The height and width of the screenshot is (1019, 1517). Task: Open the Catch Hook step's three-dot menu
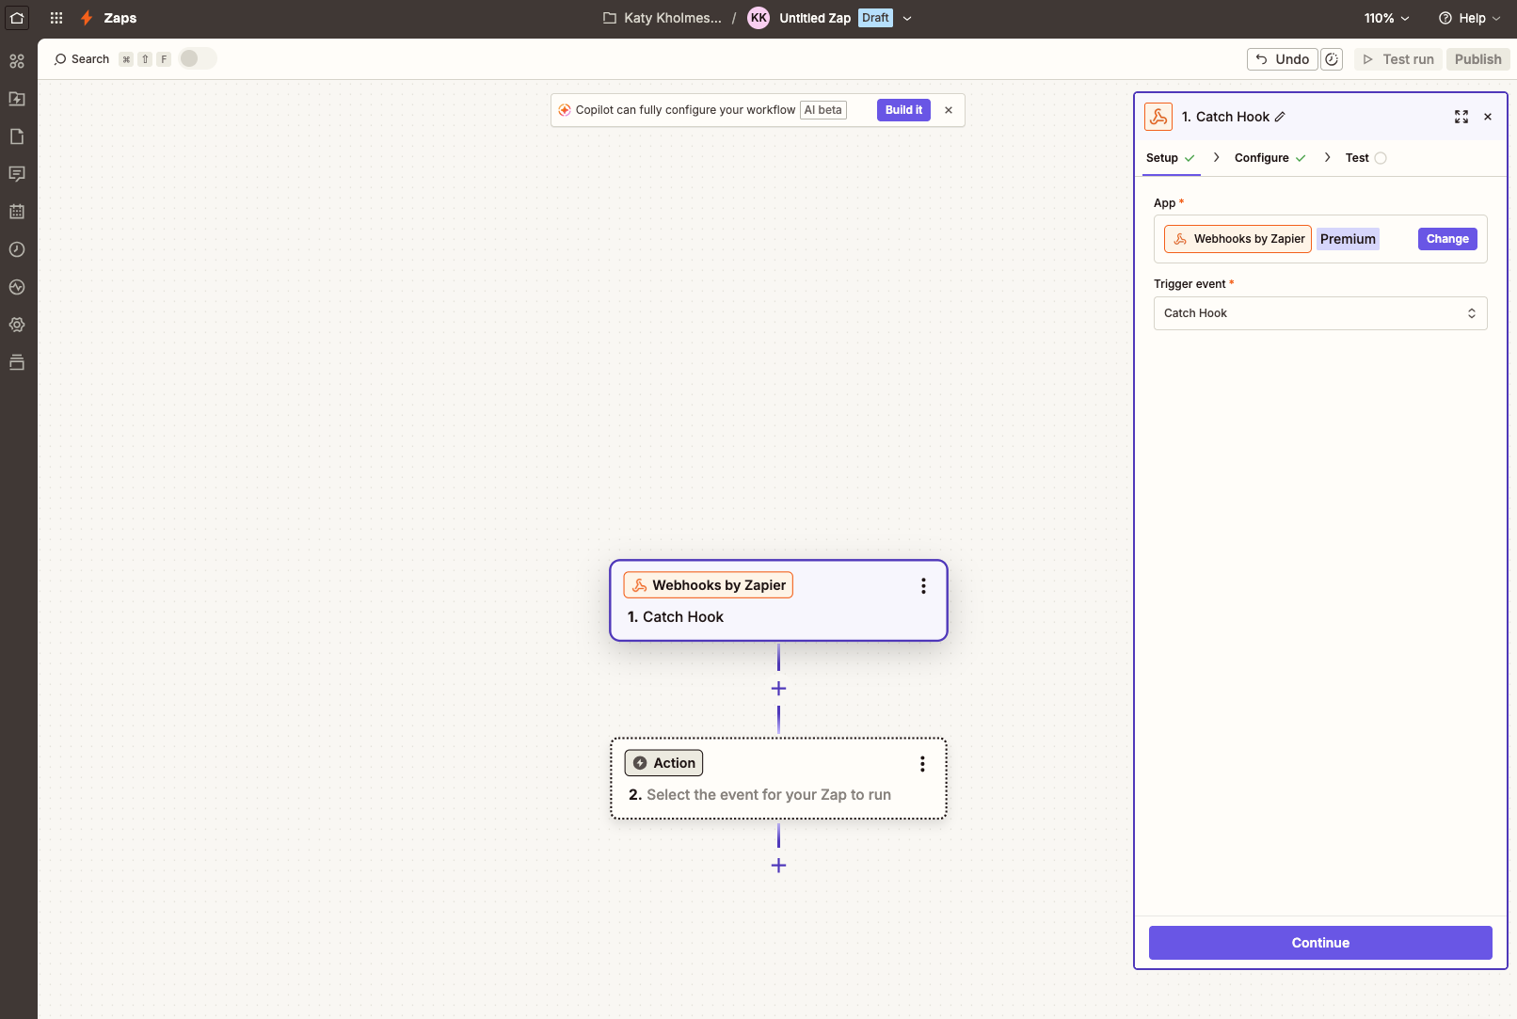point(923,586)
